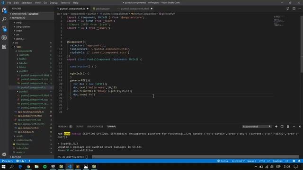Expand the home folder

[31, 67]
